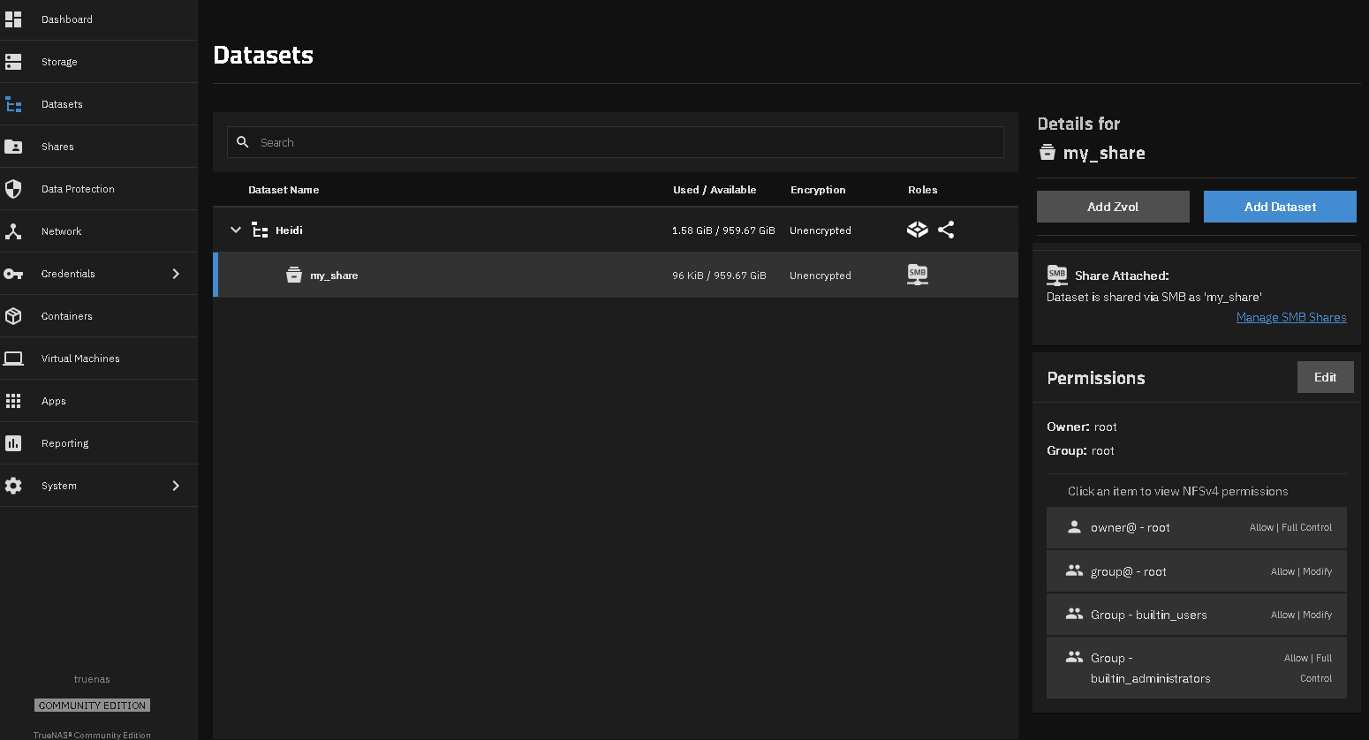Click the Heidi pool root dataset icon
This screenshot has height=740, width=1369.
(260, 230)
